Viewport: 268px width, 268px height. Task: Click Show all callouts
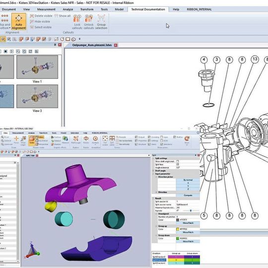coord(63,16)
